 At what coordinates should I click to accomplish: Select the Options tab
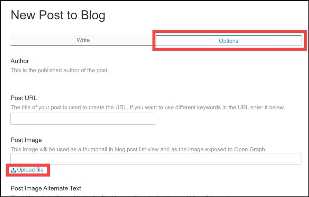point(228,41)
